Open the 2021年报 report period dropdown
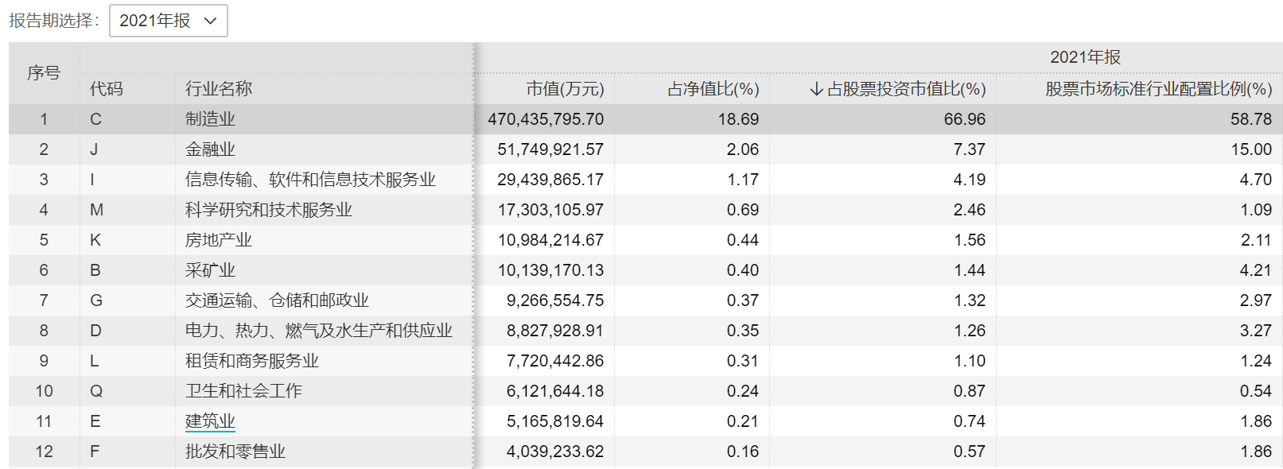The width and height of the screenshot is (1283, 469). click(168, 21)
